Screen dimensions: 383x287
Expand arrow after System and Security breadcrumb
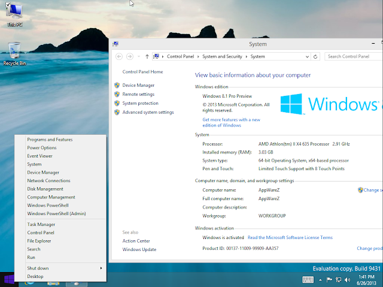point(246,56)
